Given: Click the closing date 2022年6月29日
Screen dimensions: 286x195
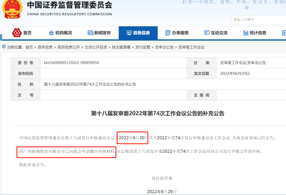Looking at the screenshot, I should tap(162, 192).
